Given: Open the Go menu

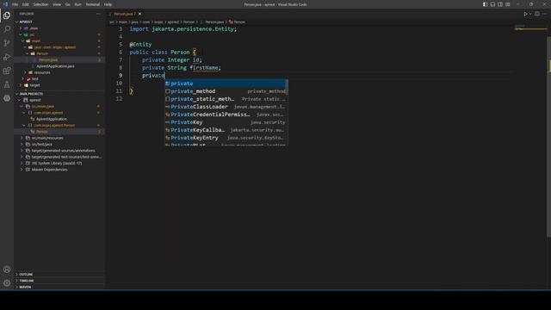Looking at the screenshot, I should 68,4.
